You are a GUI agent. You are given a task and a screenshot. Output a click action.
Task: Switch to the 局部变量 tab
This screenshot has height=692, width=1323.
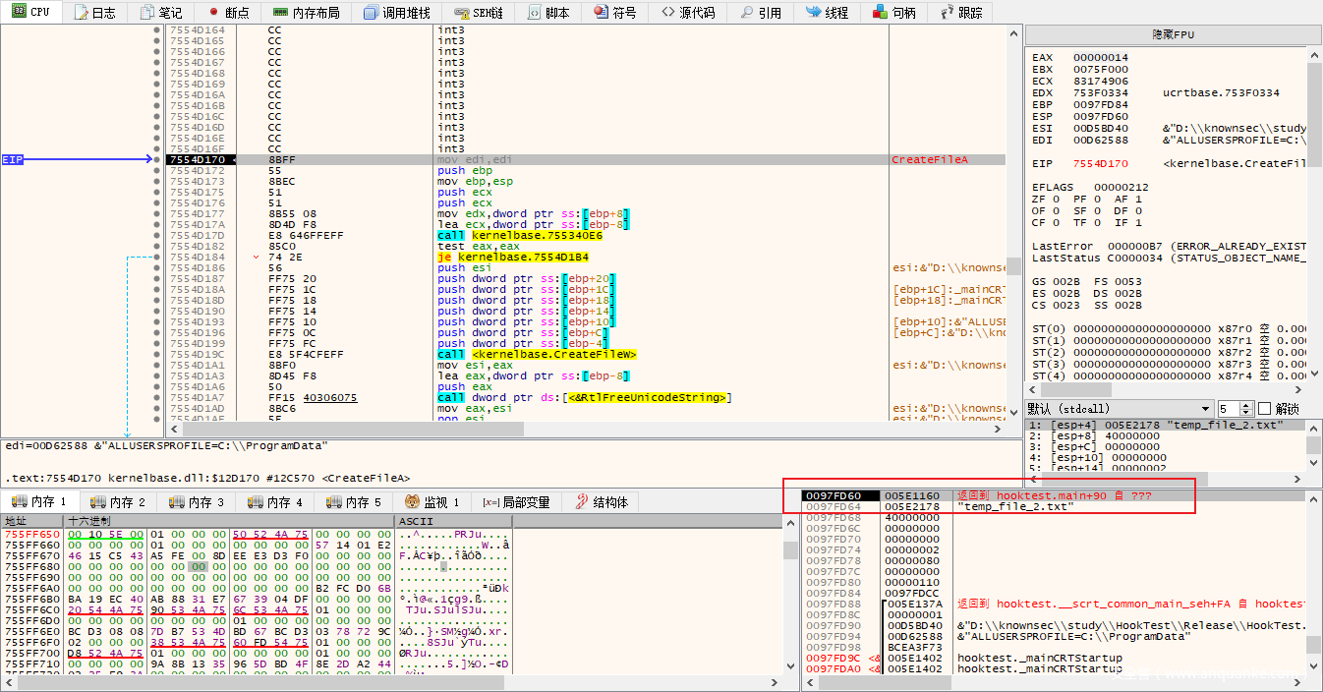(x=516, y=502)
